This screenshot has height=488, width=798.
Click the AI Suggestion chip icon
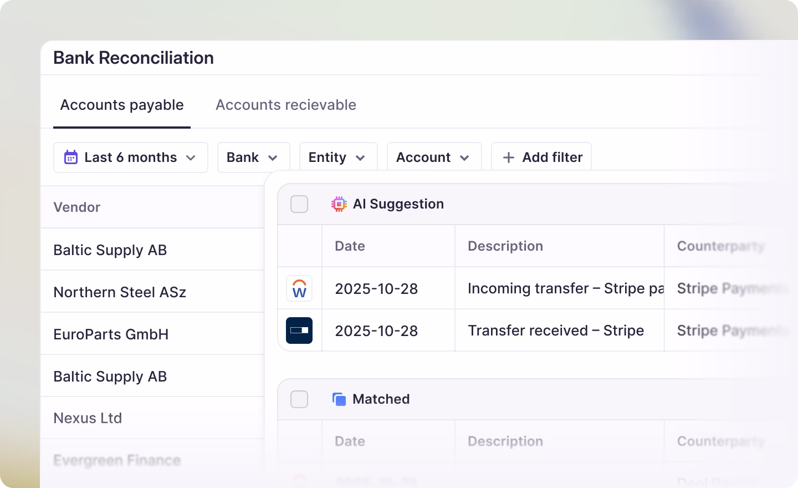(339, 204)
